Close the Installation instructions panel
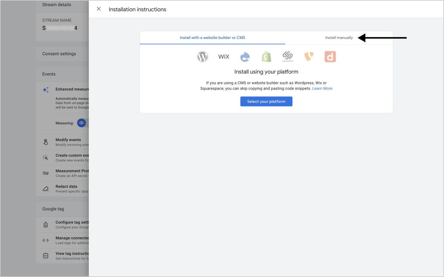Viewport: 444px width, 277px height. click(99, 9)
